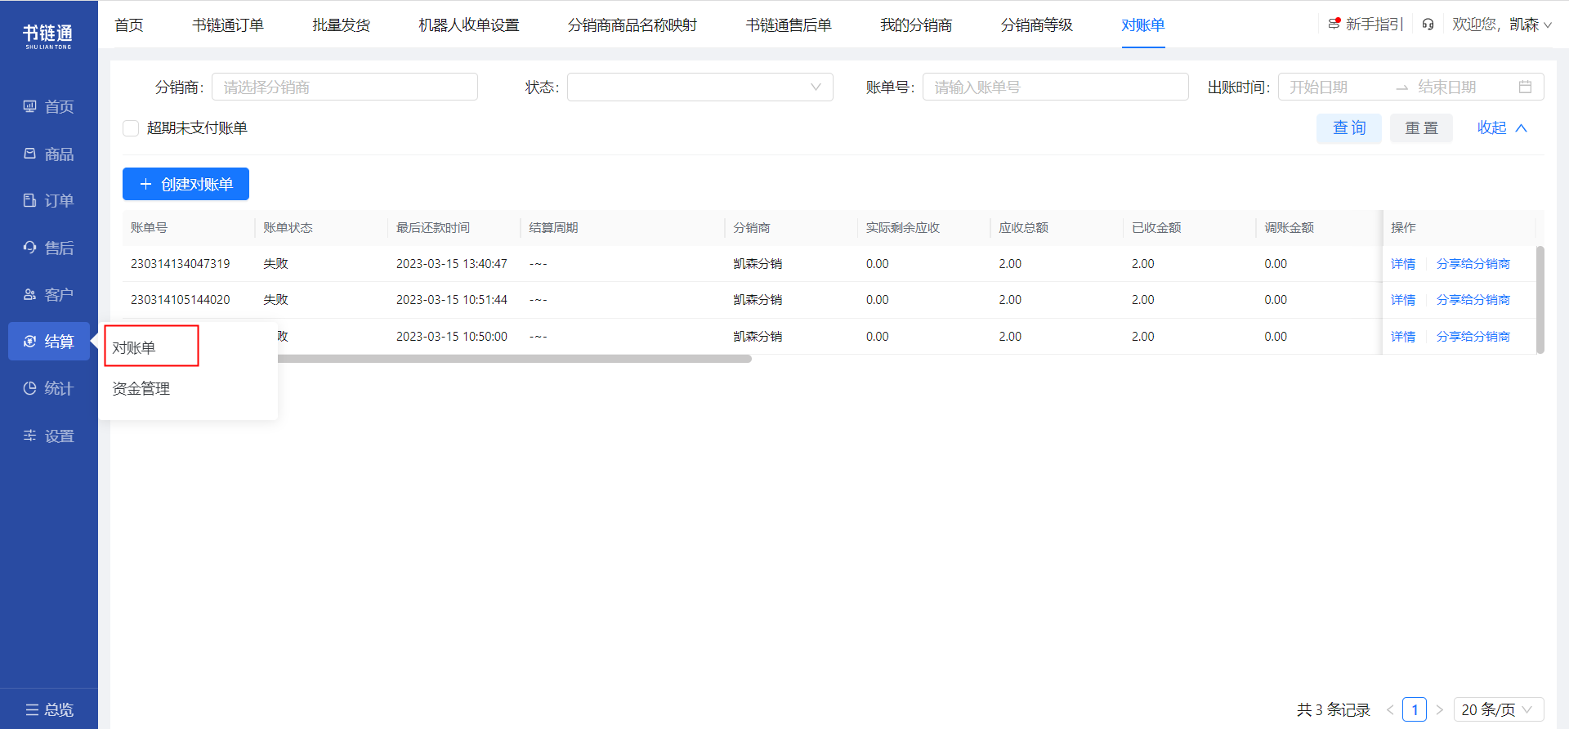Go to 订单 in the sidebar
The height and width of the screenshot is (729, 1569).
pos(48,200)
